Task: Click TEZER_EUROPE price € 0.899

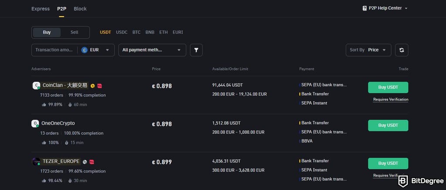Action: click(x=162, y=163)
